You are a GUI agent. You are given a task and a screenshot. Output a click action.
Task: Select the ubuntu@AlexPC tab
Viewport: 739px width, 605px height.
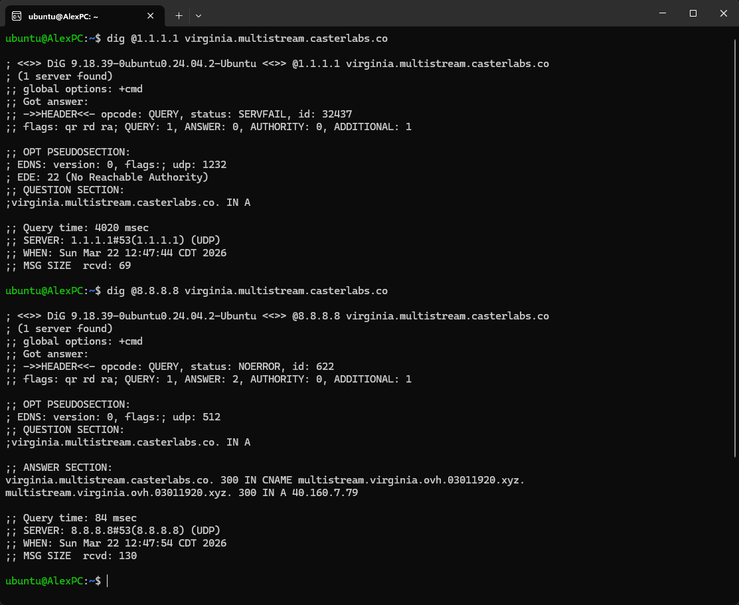85,16
